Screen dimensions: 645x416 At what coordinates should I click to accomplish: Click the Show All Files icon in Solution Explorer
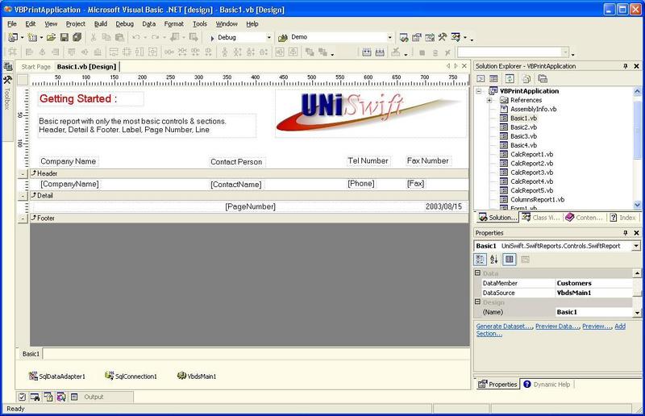[526, 78]
